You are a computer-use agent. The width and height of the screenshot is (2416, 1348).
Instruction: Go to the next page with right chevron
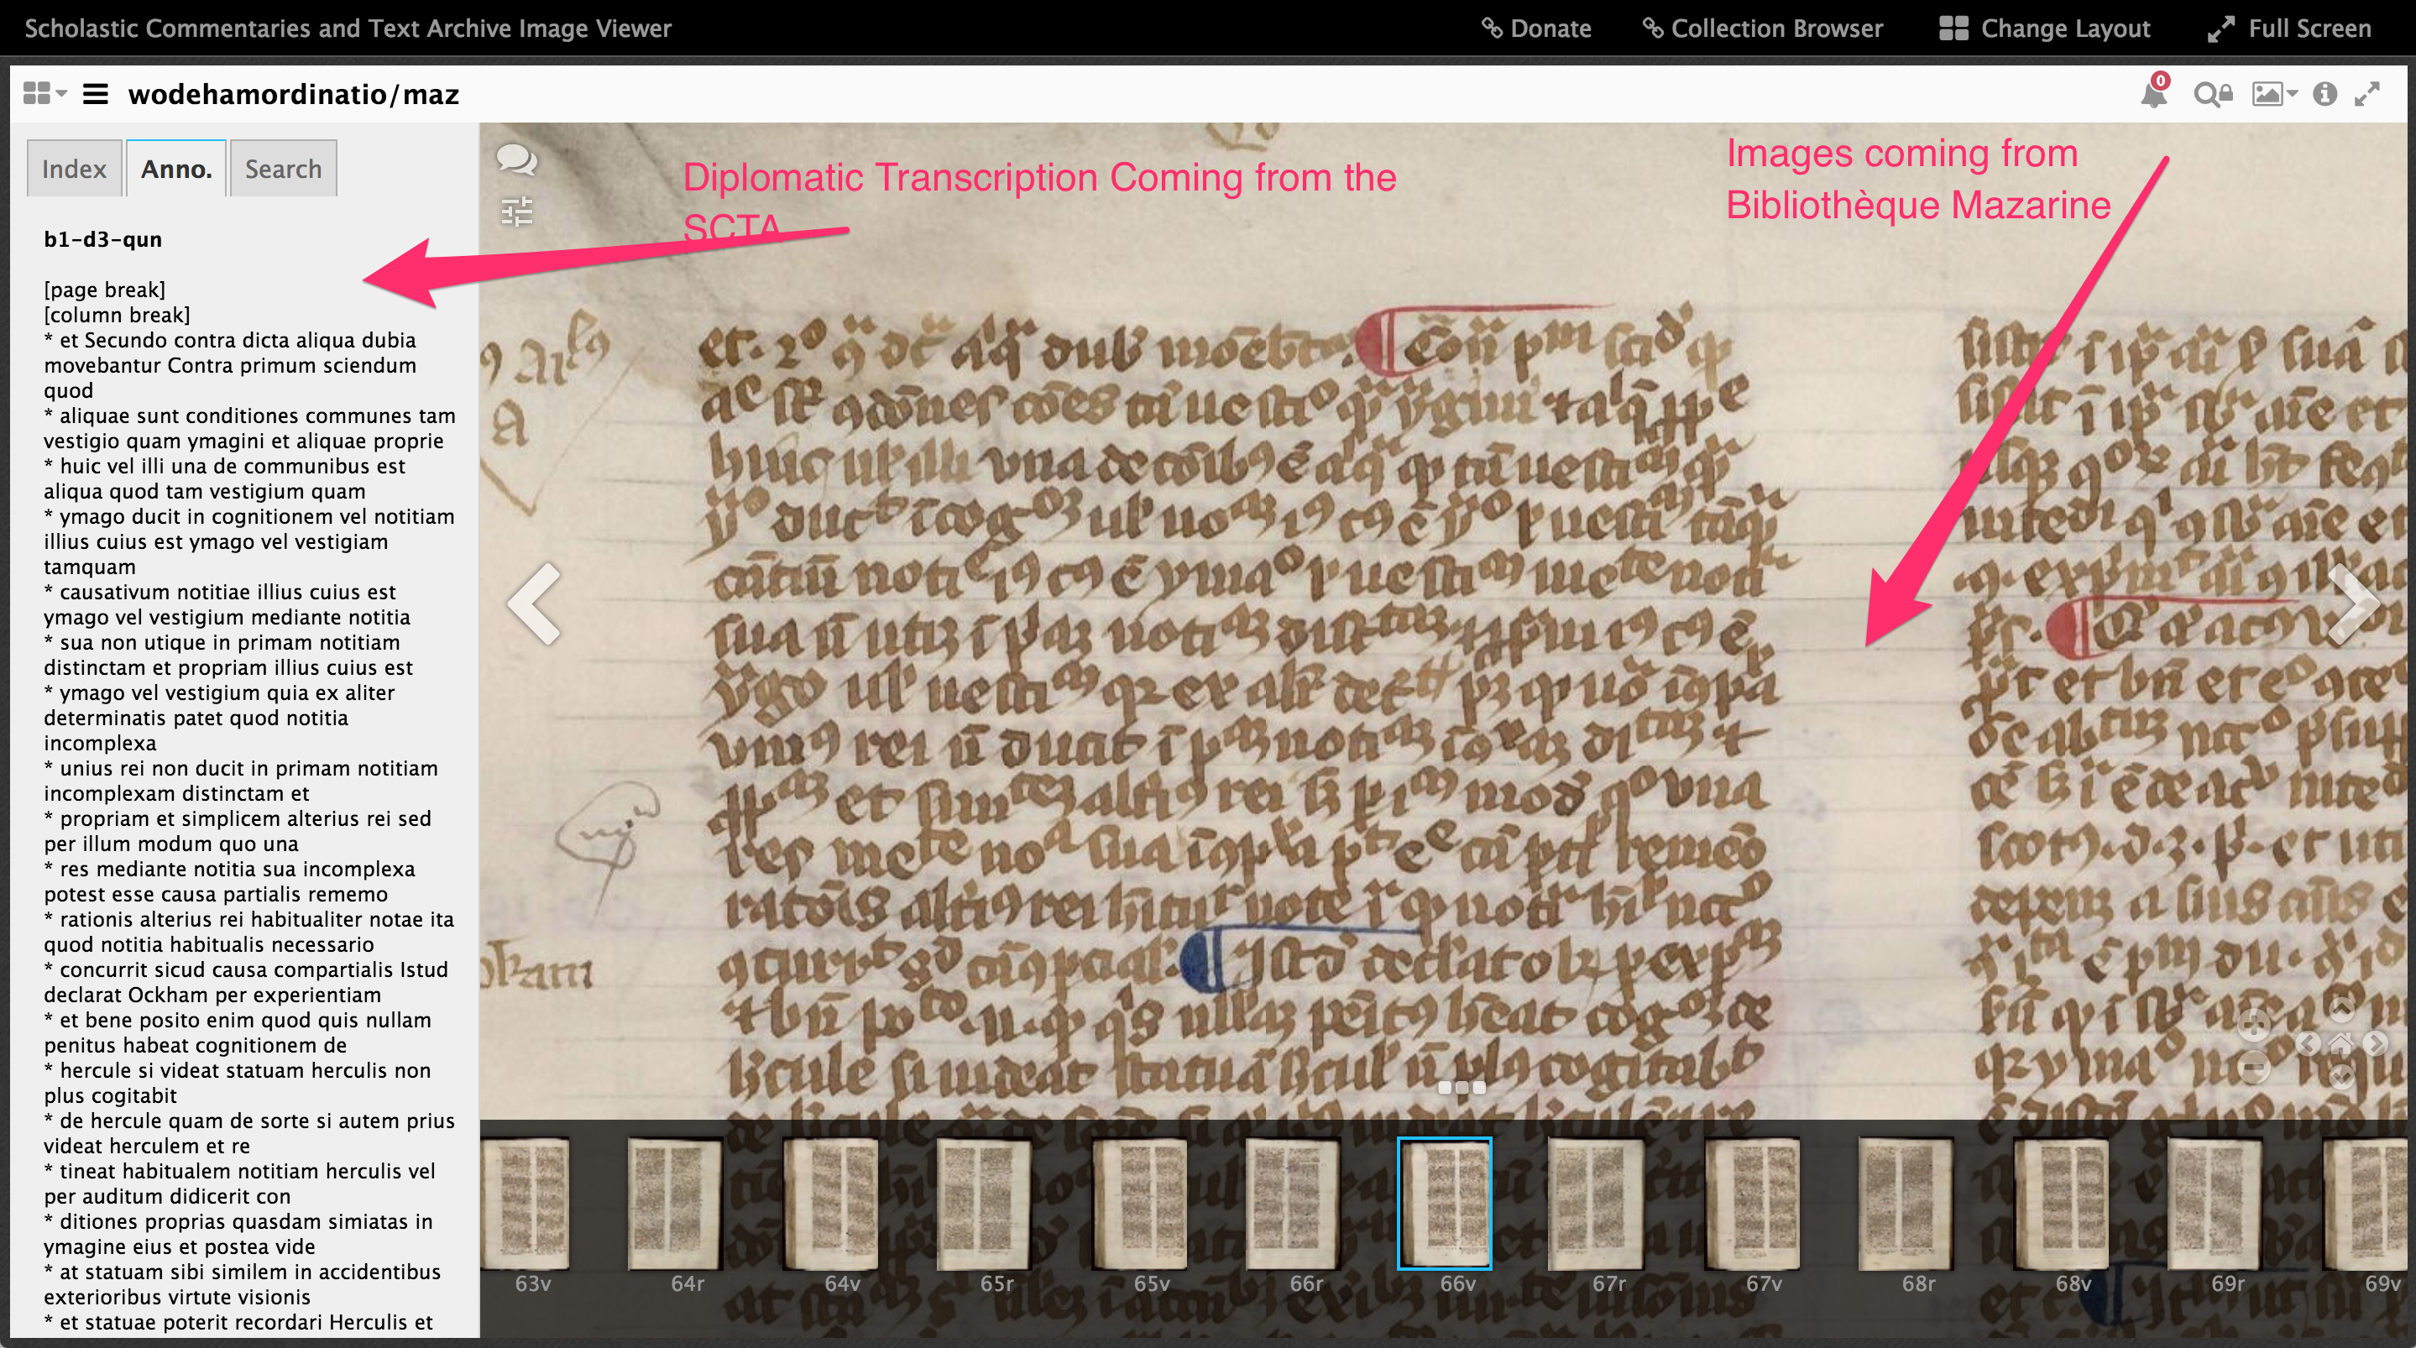pos(2354,603)
